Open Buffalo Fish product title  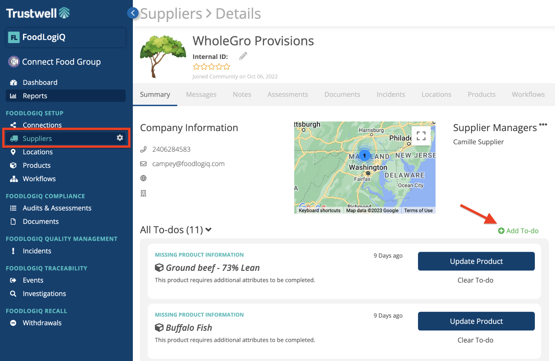pos(189,328)
